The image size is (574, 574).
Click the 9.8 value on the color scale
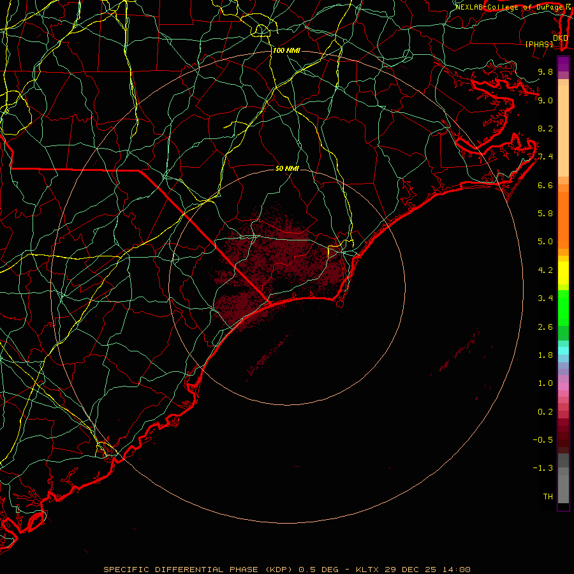pos(545,71)
